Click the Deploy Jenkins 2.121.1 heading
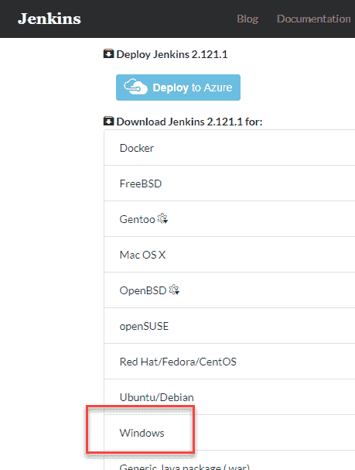The height and width of the screenshot is (470, 355). click(172, 54)
